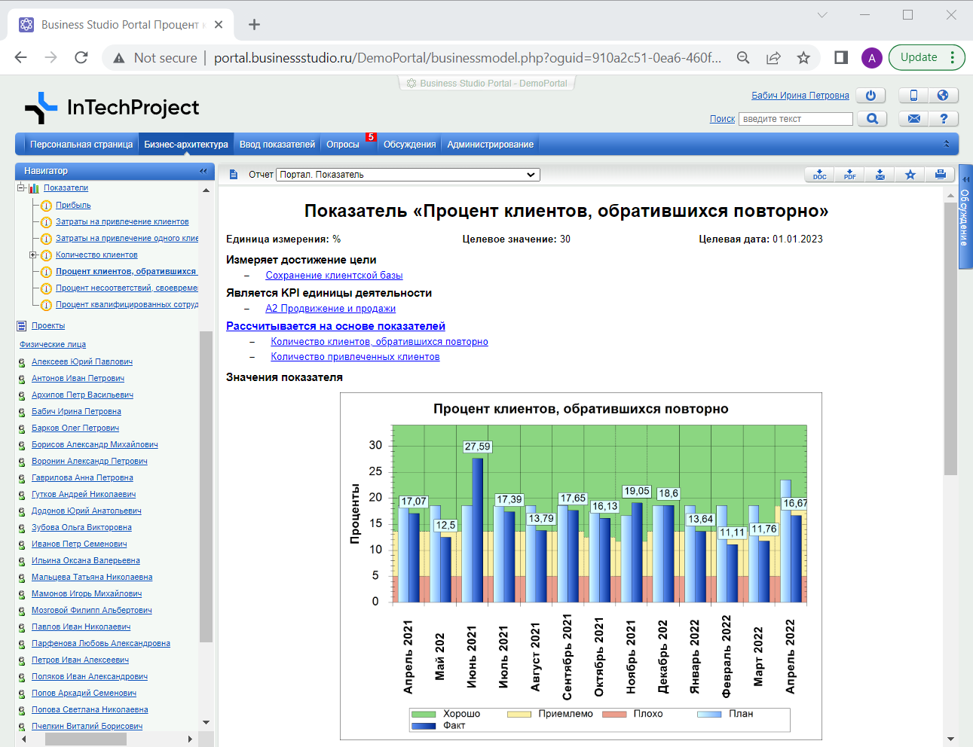The image size is (973, 747).
Task: Print the report
Action: tap(940, 175)
